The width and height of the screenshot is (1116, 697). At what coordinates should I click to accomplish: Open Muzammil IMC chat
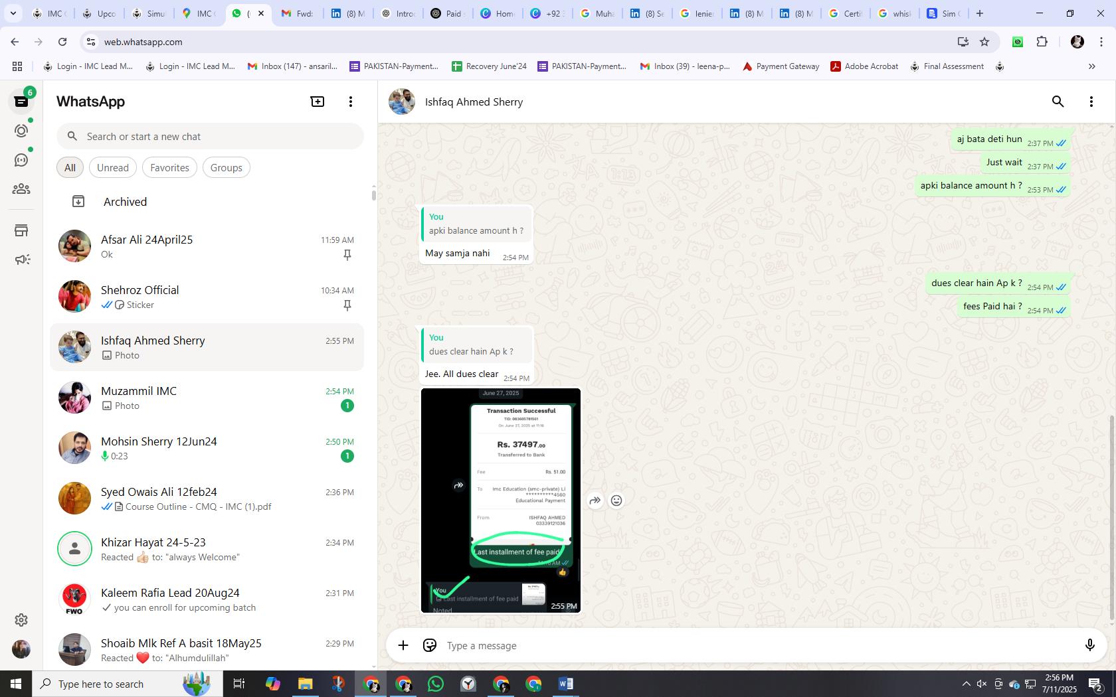[207, 398]
